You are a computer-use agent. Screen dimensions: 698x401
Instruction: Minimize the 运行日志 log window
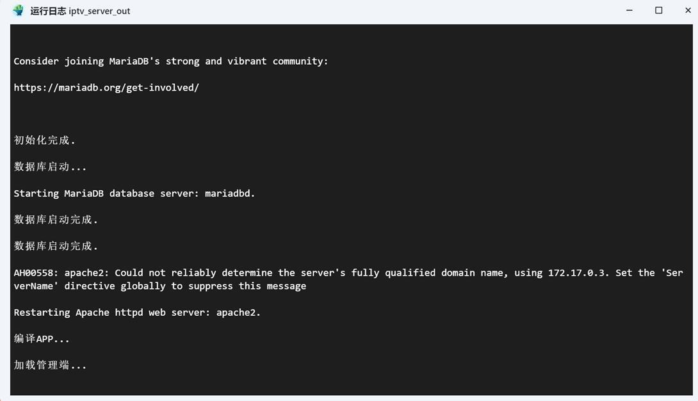click(x=629, y=10)
